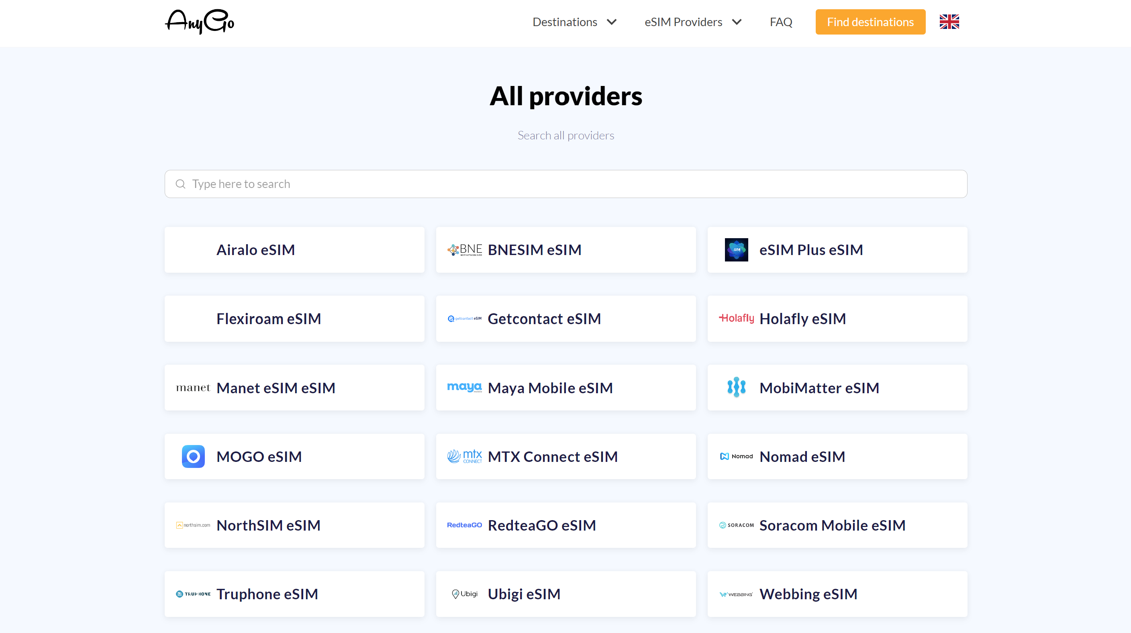Click the MOGO blue circle logo
The image size is (1131, 633).
click(x=193, y=457)
